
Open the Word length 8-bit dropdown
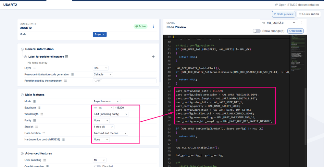[111, 114]
